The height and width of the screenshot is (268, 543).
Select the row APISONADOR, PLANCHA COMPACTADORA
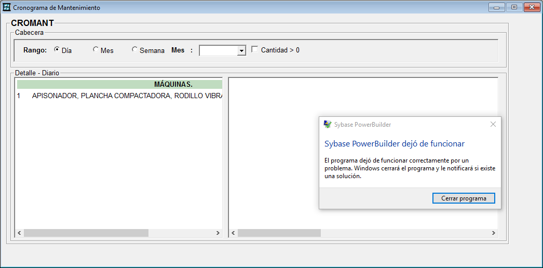[x=119, y=96]
